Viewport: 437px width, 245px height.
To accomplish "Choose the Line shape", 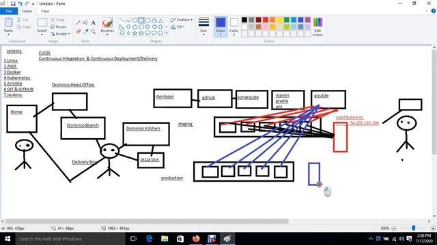I will [122, 20].
